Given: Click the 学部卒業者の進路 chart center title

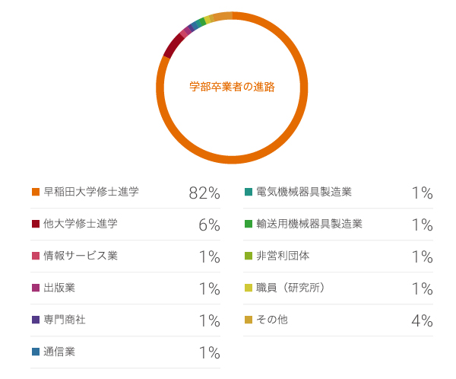Looking at the screenshot, I should click(x=232, y=88).
